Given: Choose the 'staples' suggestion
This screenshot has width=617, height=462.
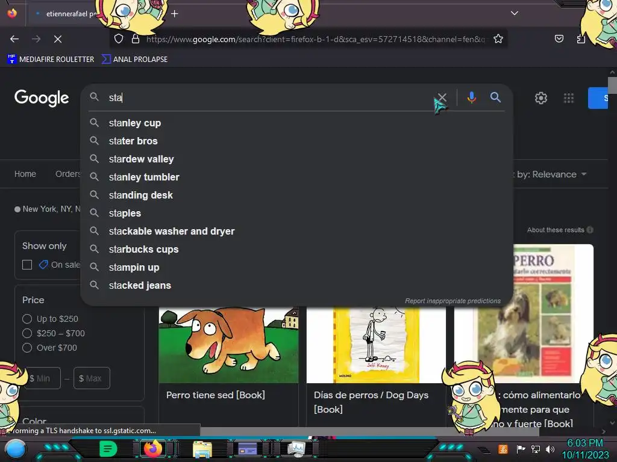Looking at the screenshot, I should [x=296, y=214].
